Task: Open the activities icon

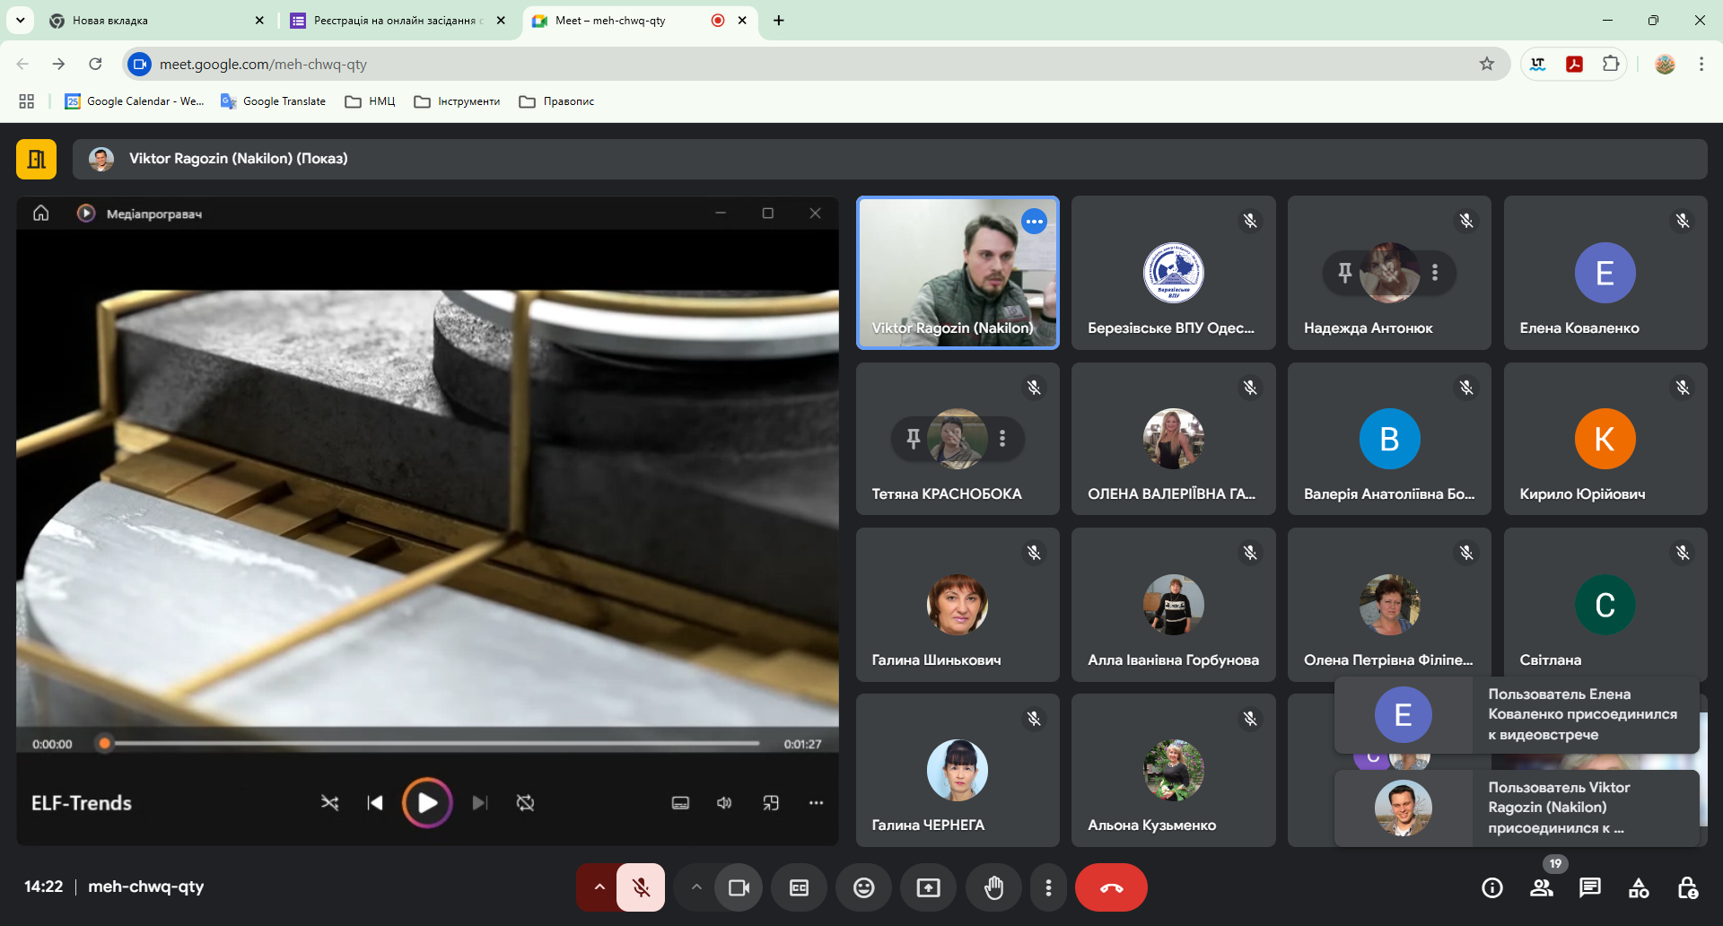Action: coord(1638,887)
